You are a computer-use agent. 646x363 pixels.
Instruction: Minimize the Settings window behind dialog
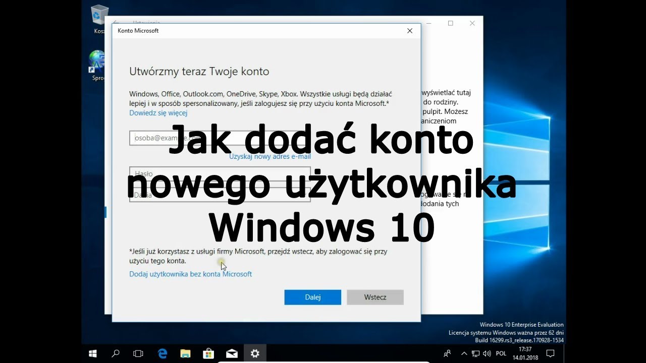coord(429,23)
